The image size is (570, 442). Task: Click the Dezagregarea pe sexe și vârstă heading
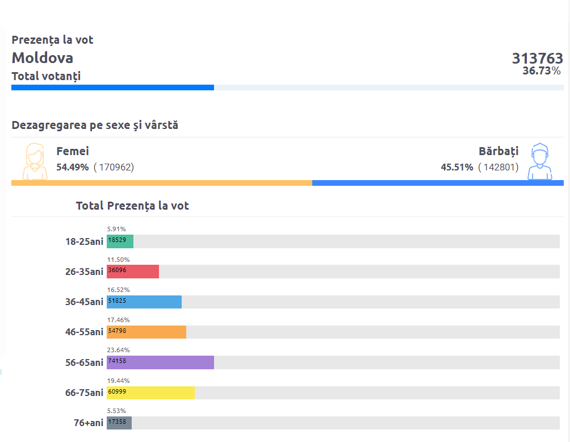click(95, 126)
